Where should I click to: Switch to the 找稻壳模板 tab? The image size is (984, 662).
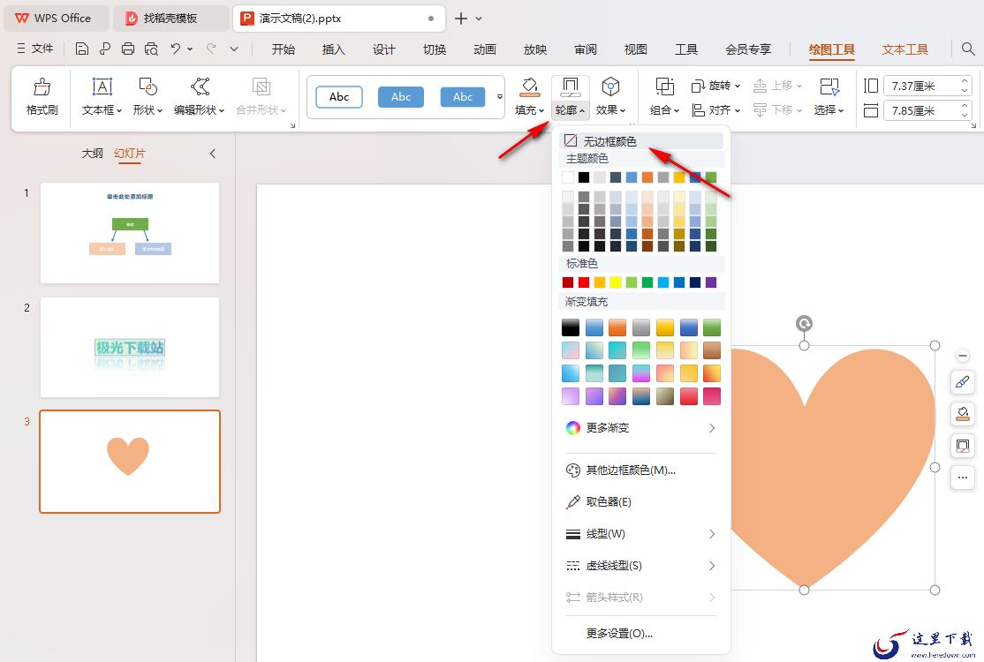[170, 19]
